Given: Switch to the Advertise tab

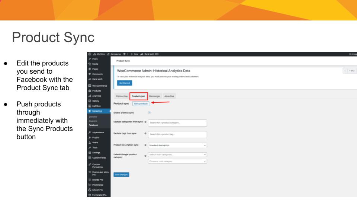Looking at the screenshot, I should [169, 96].
